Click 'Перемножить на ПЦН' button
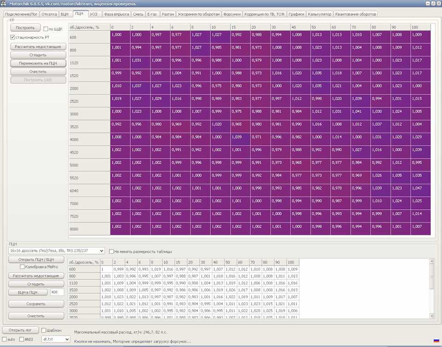Screen dimensions: 442x347 [38, 63]
